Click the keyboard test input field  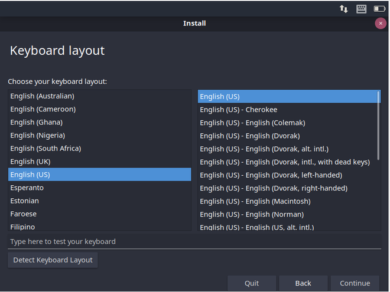[x=194, y=241]
